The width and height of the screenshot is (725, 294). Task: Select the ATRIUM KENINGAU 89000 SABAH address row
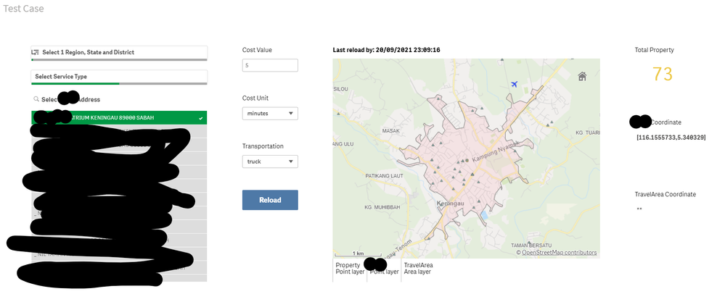tap(119, 118)
